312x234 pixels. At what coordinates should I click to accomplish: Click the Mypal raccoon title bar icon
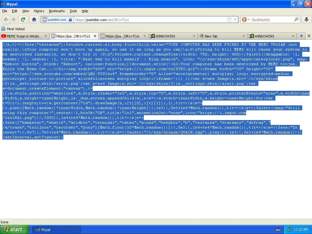point(3,4)
